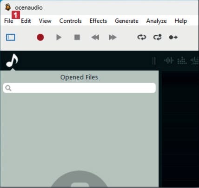
Task: Click the Fast Forward double-arrow button
Action: click(x=113, y=37)
